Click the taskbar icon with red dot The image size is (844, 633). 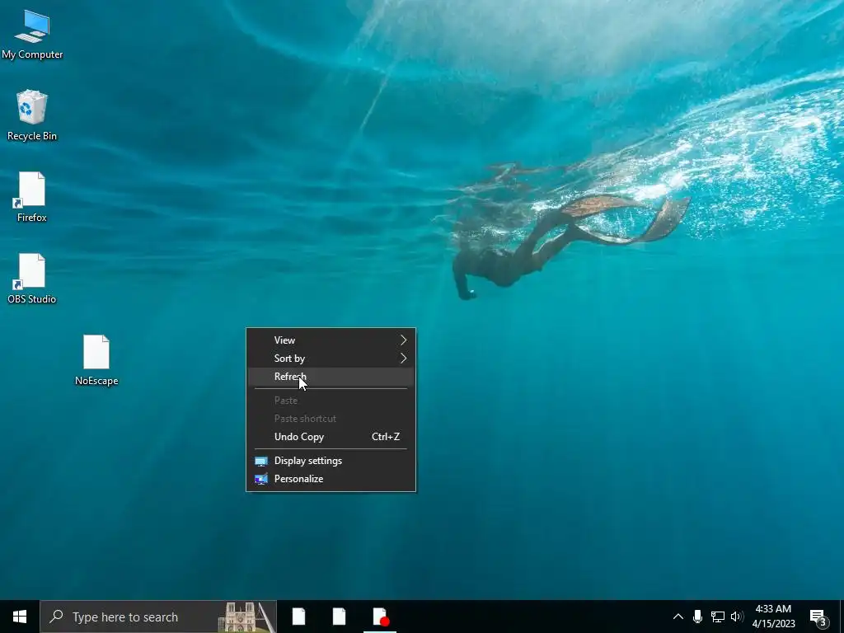[x=380, y=617]
